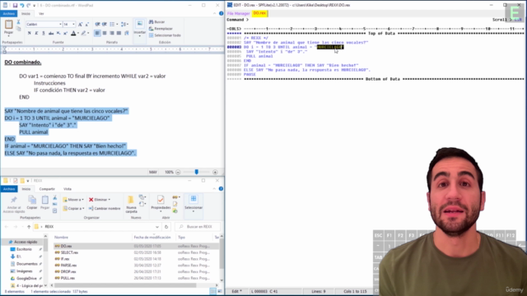Screen dimensions: 527x296
Task: Click the Propiedades button in Explorer
Action: tap(161, 203)
